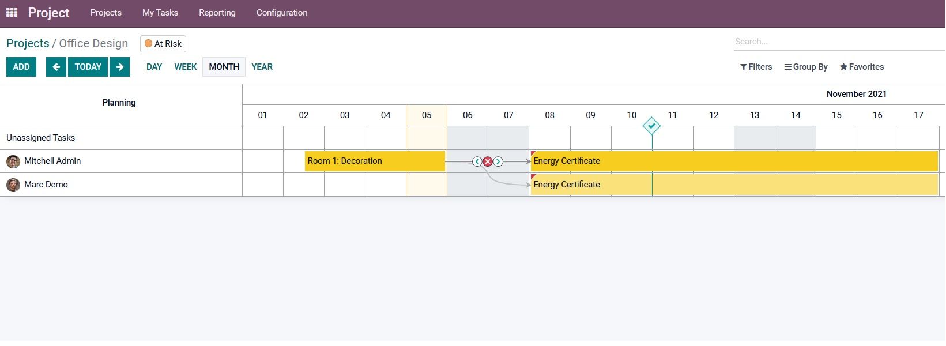The width and height of the screenshot is (946, 346).
Task: Click the day 05 column header
Action: (427, 115)
